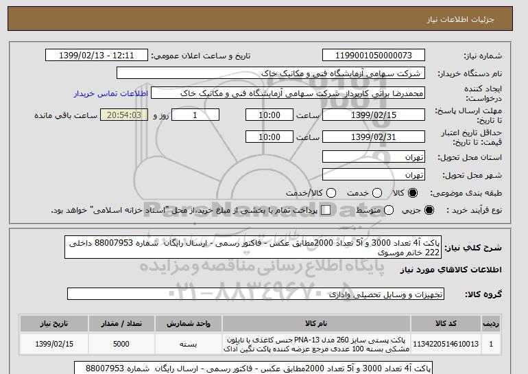
Task: Click the ایجاد کننده درخواست field
Action: (x=288, y=93)
